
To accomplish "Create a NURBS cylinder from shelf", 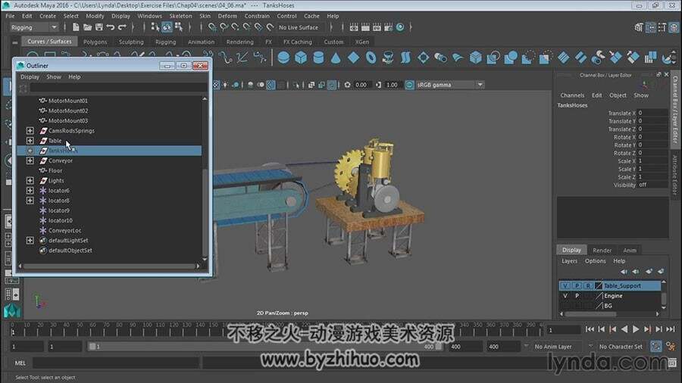I will pos(318,58).
